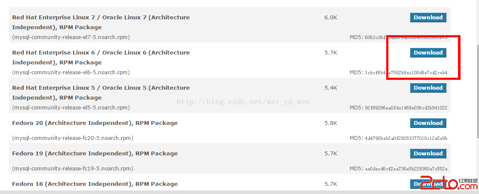Viewport: 479px width, 194px height.
Task: Click the mysql-community-release-el5-5.noarch.rpm filename
Action: click(71, 108)
